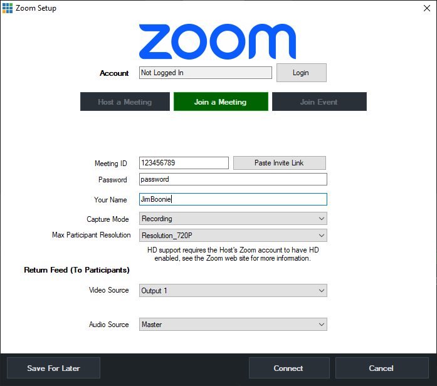Click the vMix app icon in title bar
This screenshot has height=386, width=437.
pos(8,8)
